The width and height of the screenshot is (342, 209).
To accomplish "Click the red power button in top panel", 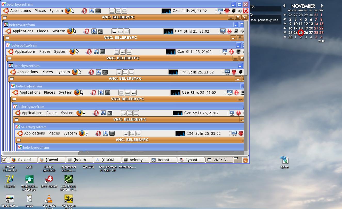I will click(x=245, y=11).
